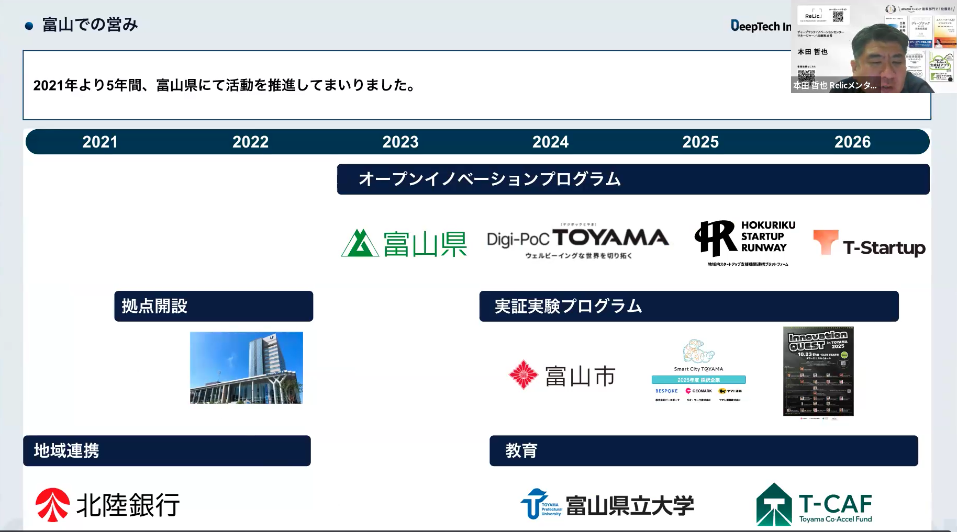Click the QR code beside the ReLic logo

click(838, 16)
